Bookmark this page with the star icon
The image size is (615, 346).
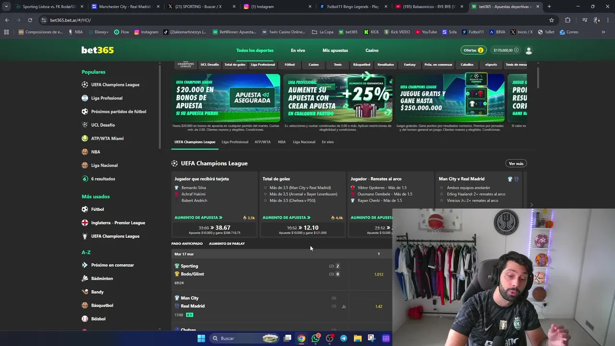coord(552,20)
